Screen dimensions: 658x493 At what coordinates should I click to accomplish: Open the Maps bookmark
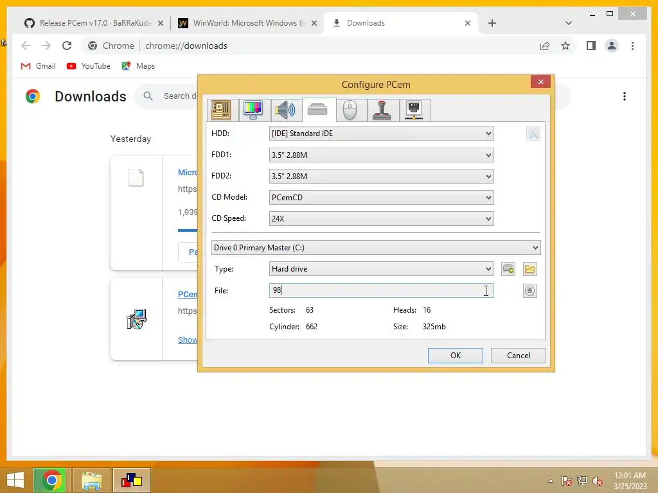click(x=138, y=66)
